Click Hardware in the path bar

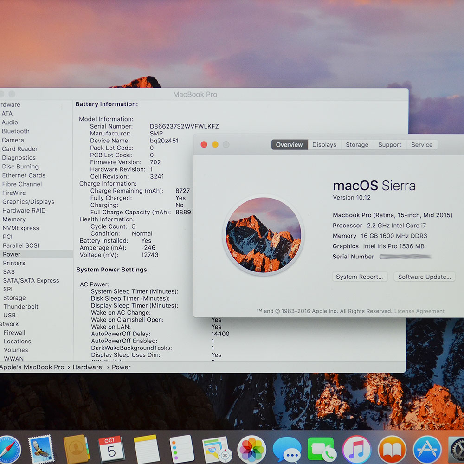[x=87, y=367]
